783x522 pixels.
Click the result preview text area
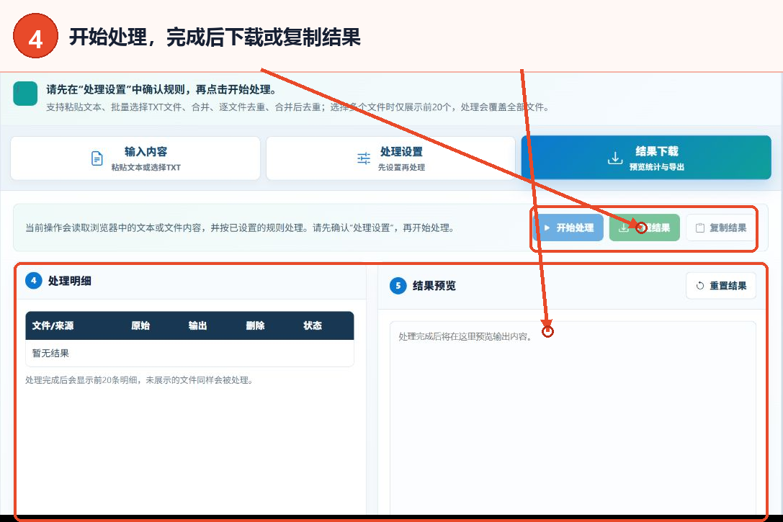[x=572, y=418]
